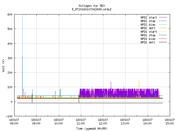
Task: Click the 'NPD2 start' legend label
Action: tap(149, 17)
